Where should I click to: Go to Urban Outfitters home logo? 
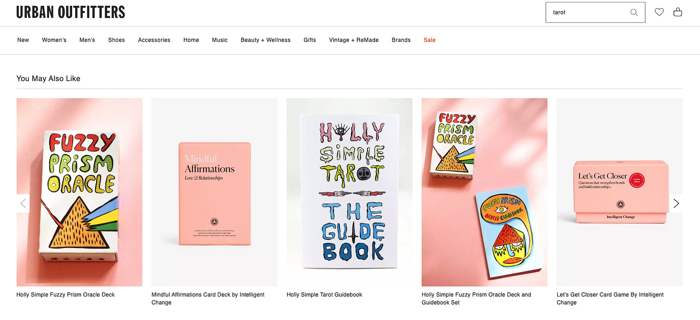(x=71, y=12)
